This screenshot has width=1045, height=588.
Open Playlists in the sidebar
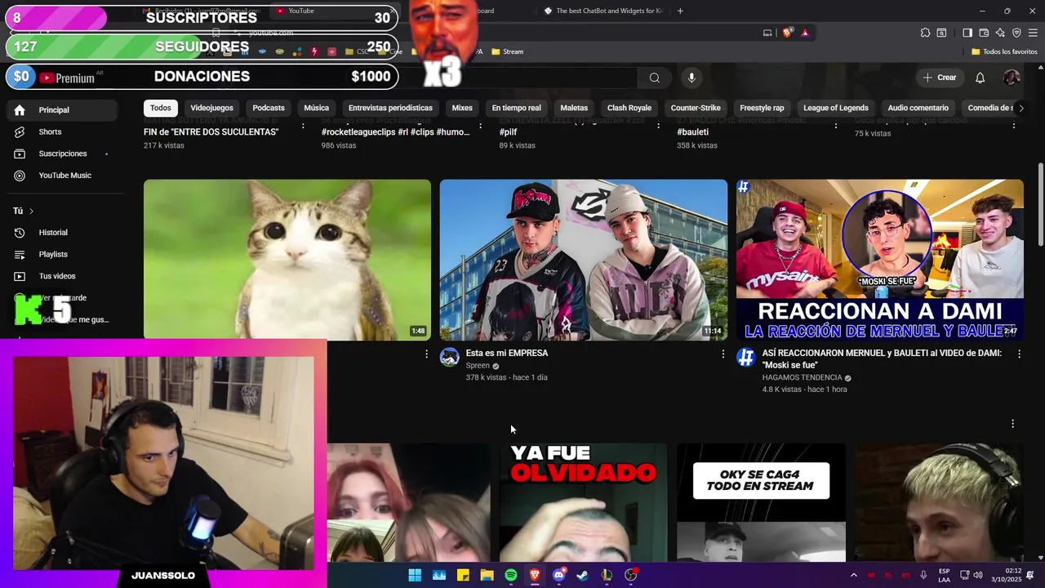coord(61,254)
